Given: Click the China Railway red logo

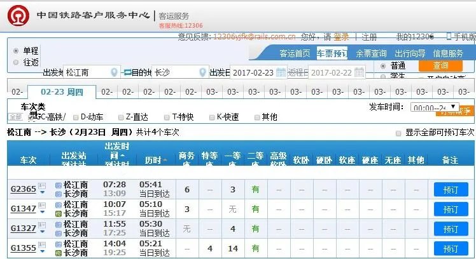Looking at the screenshot, I should (18, 16).
